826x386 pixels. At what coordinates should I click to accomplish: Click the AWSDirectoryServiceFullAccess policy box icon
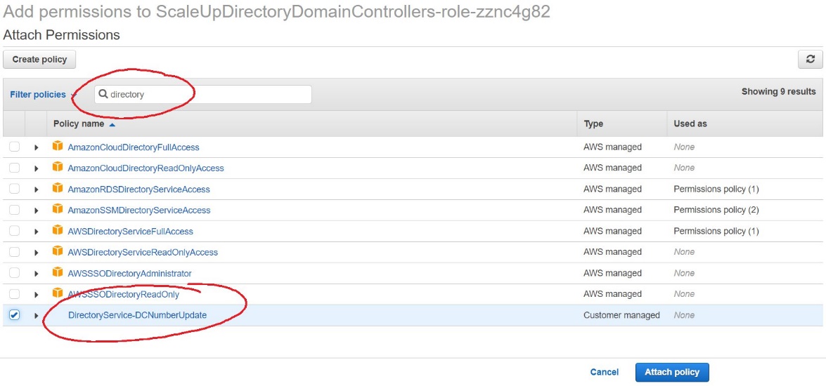(58, 230)
